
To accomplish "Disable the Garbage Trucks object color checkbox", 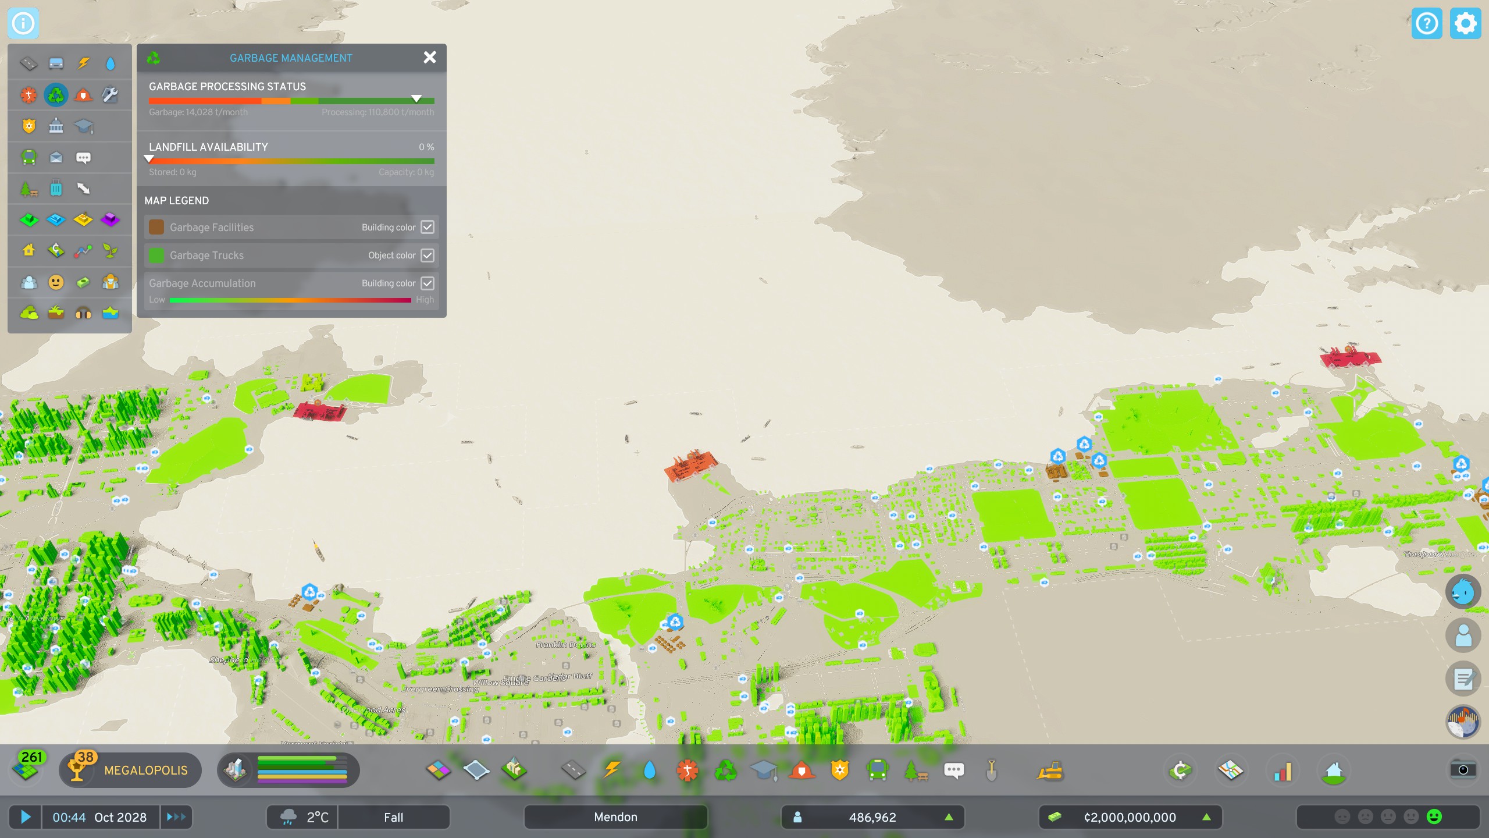I will [x=428, y=255].
